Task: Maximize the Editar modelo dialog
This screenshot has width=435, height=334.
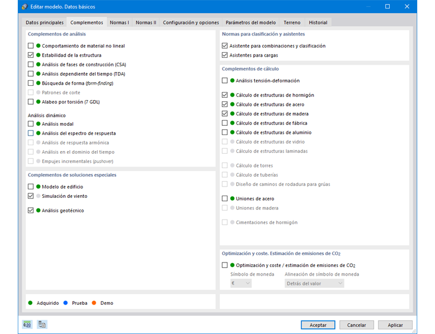Action: pos(387,6)
